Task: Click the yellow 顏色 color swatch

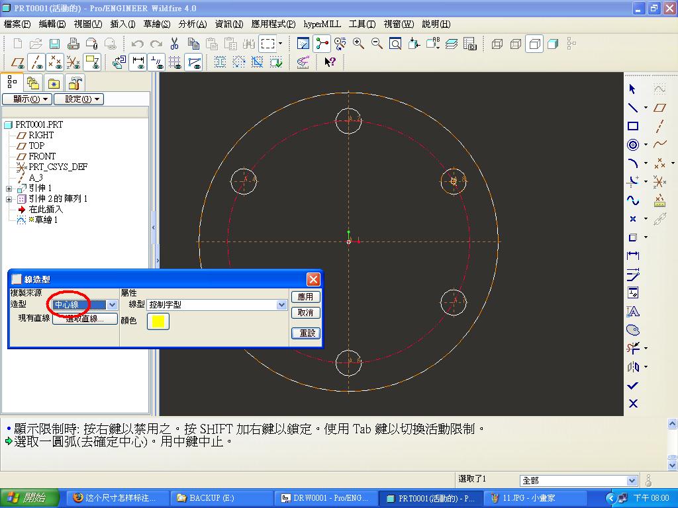Action: coord(158,321)
